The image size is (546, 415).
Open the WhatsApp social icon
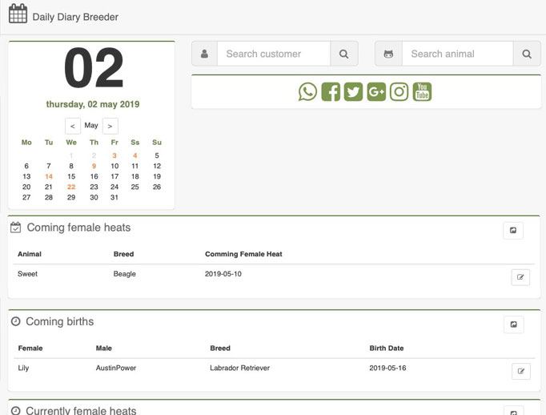pos(307,92)
